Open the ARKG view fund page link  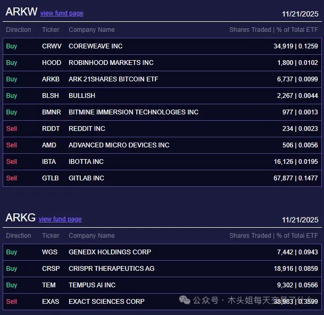60,219
